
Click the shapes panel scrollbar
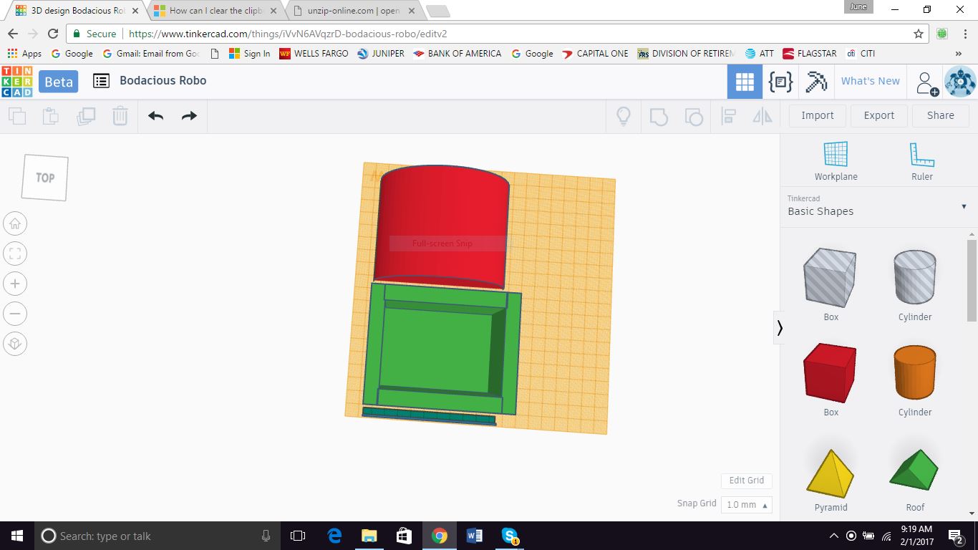(972, 281)
